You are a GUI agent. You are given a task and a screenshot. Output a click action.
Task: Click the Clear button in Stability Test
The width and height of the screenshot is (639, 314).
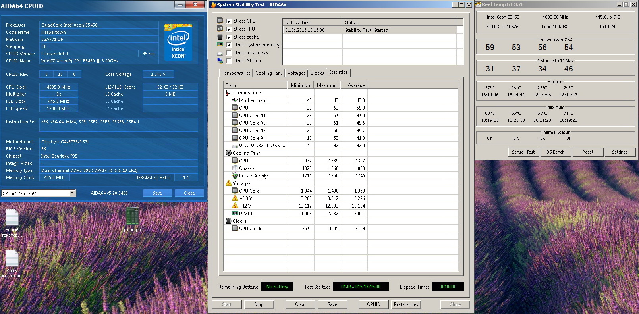coord(300,304)
